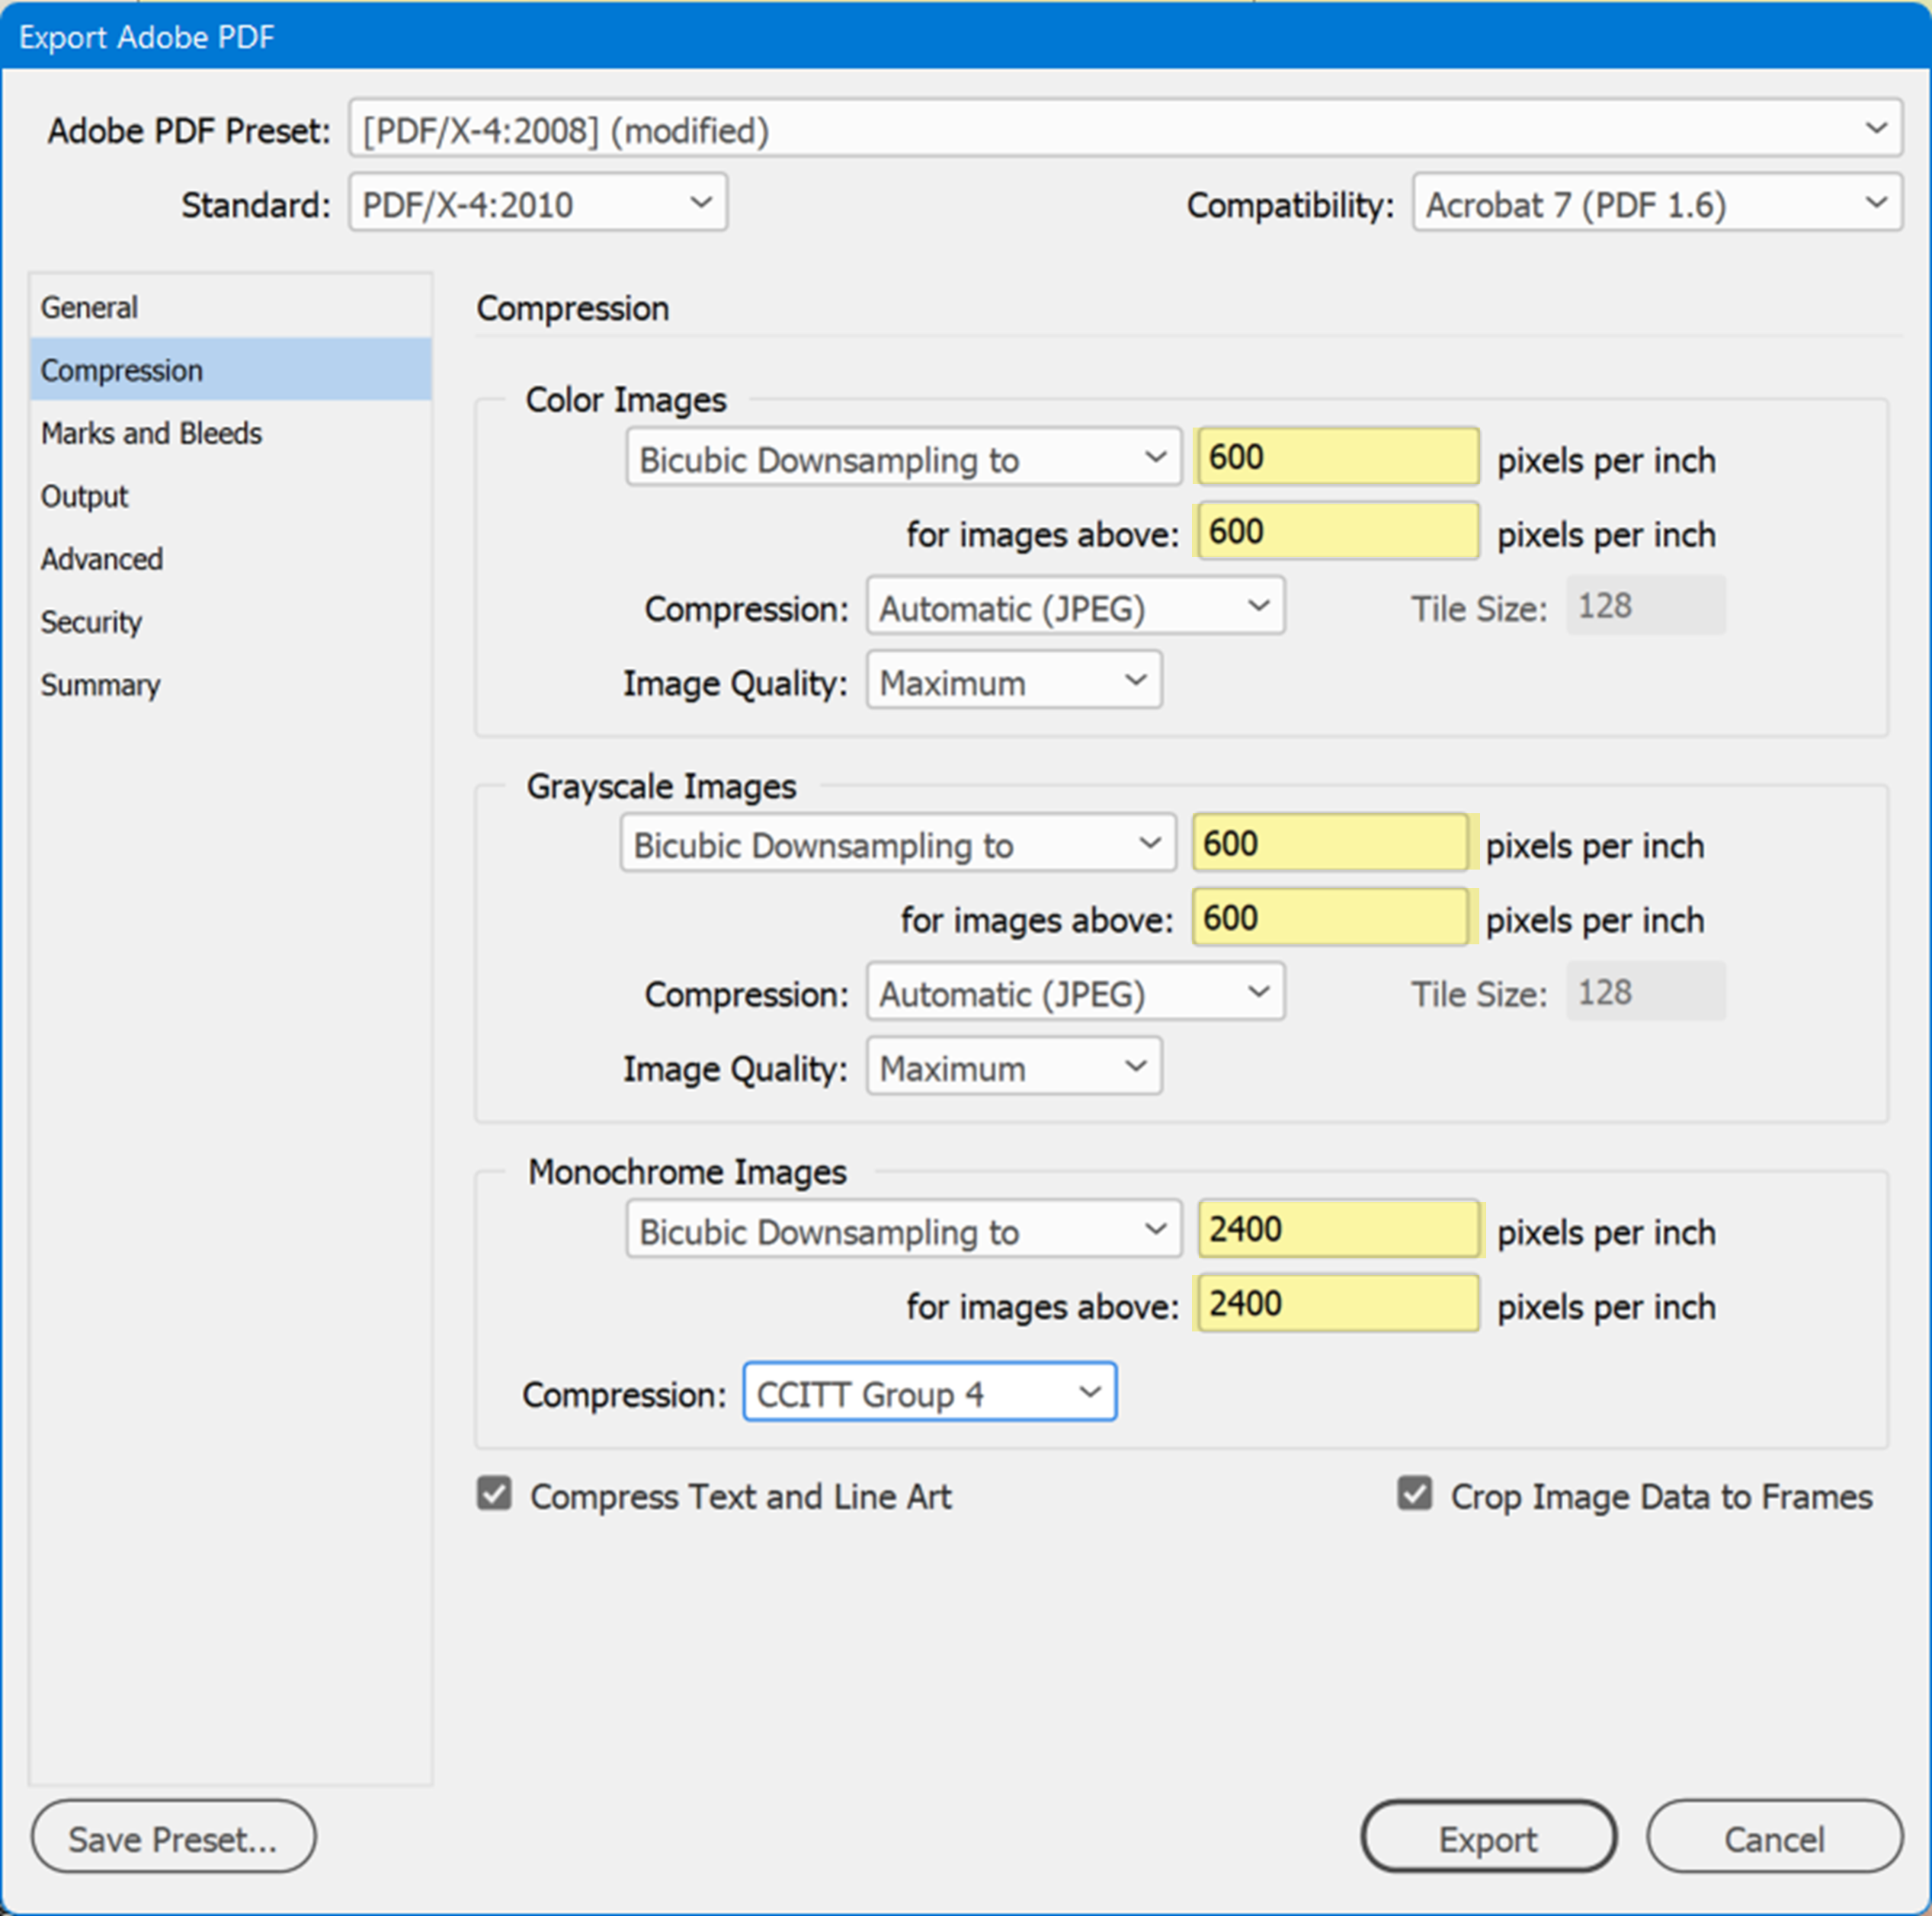This screenshot has width=1932, height=1916.
Task: Click the Save Preset button
Action: coord(172,1837)
